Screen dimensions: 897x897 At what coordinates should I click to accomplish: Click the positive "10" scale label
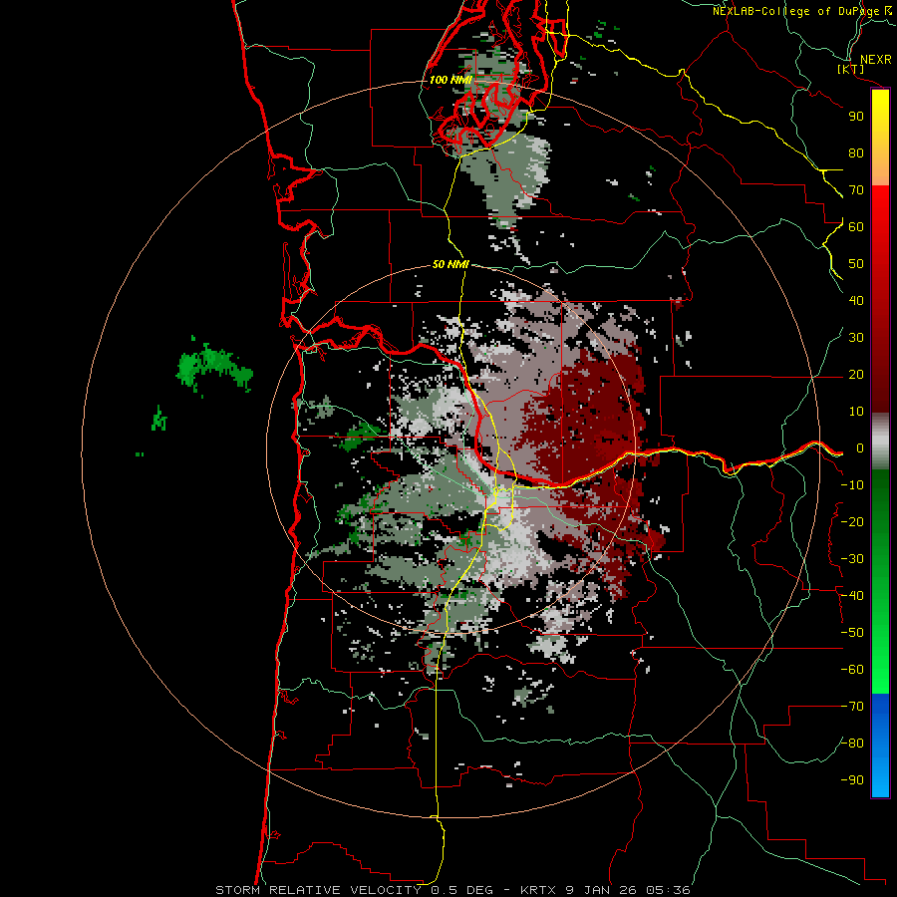(856, 412)
